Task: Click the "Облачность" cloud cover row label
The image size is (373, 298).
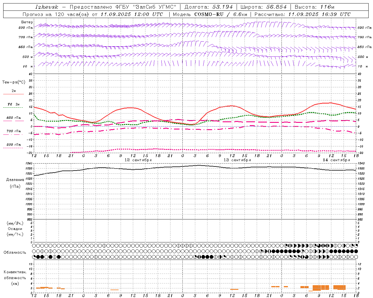Action: [15, 253]
